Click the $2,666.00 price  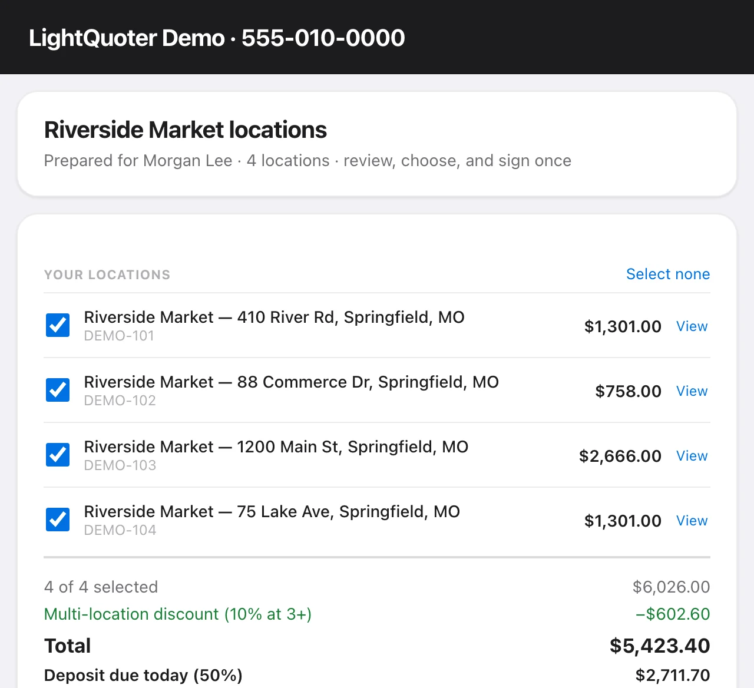(620, 456)
